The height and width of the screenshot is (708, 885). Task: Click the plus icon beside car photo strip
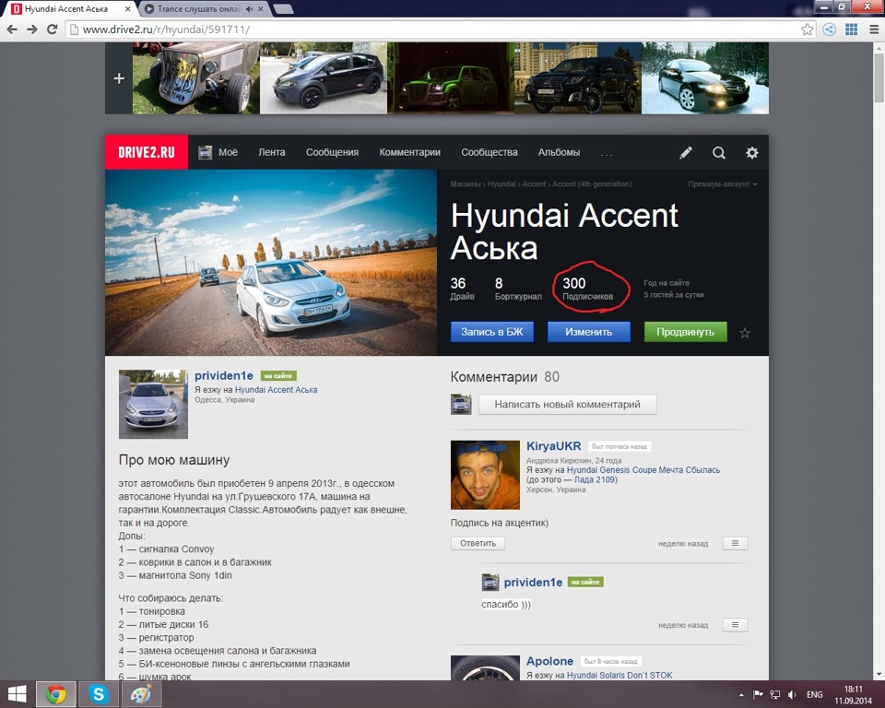(119, 78)
